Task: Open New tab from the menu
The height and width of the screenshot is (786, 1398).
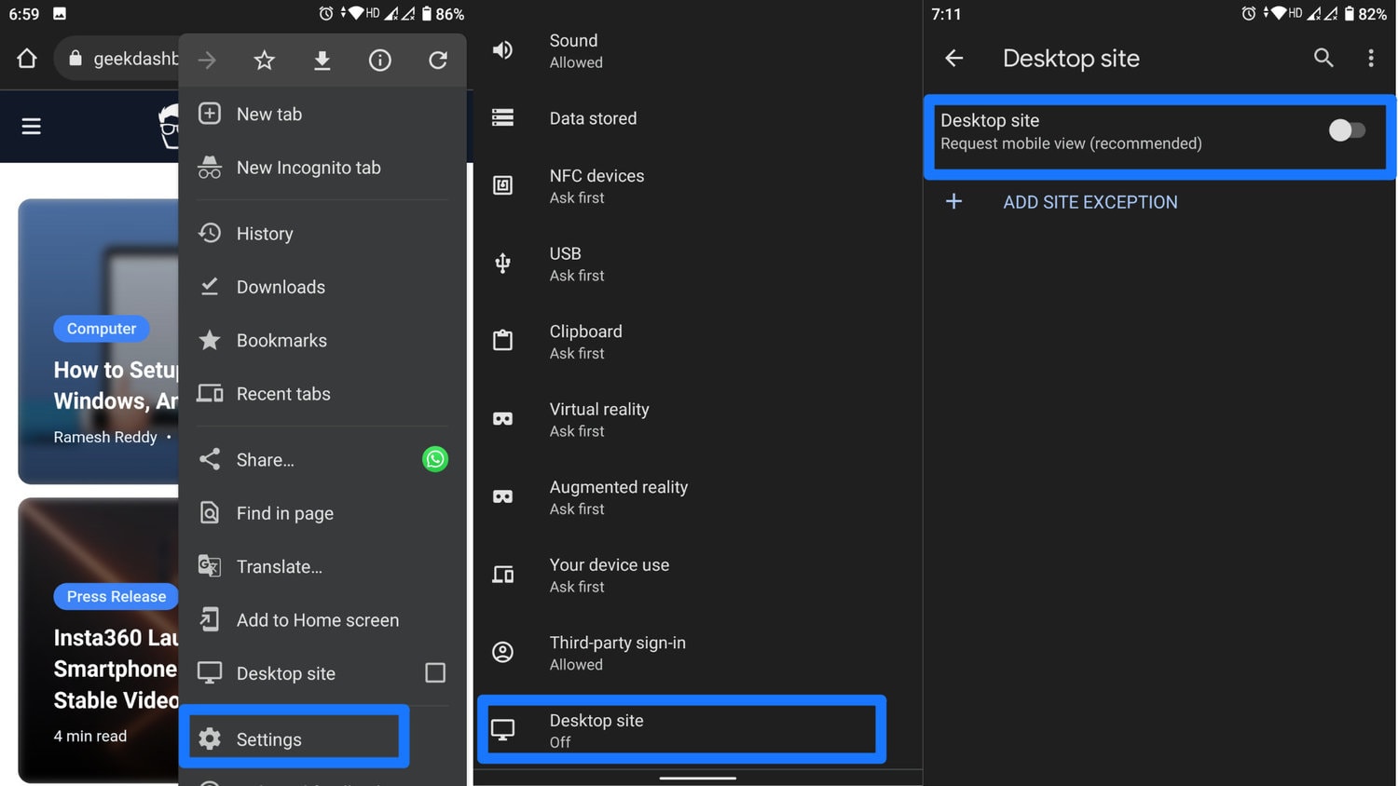Action: pyautogui.click(x=322, y=114)
